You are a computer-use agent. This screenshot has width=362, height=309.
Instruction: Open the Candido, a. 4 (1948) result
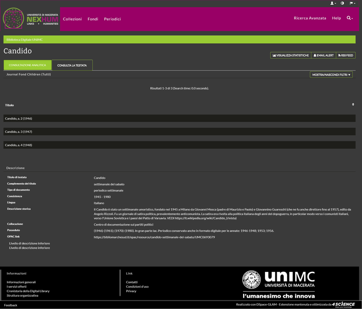coord(18,145)
